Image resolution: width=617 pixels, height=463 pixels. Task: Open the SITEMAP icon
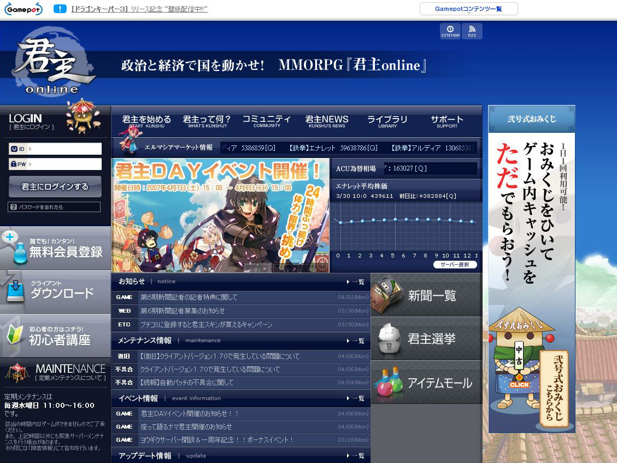click(x=450, y=31)
